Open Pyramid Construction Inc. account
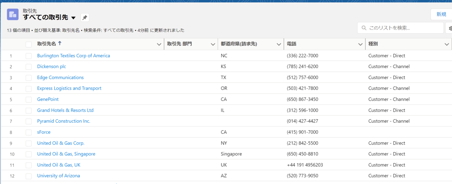 64,121
